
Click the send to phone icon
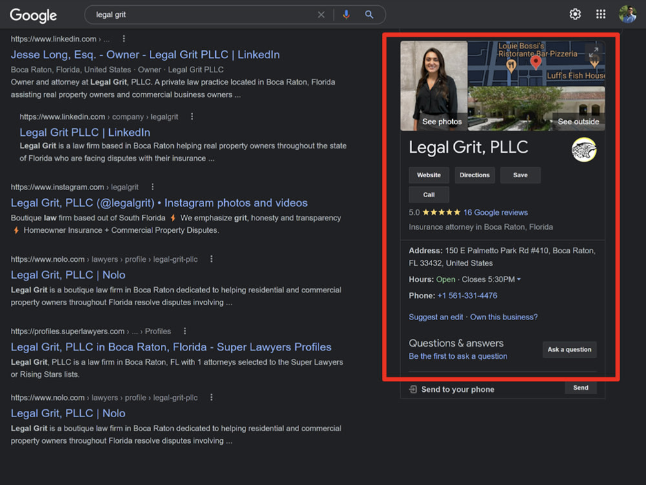click(413, 389)
